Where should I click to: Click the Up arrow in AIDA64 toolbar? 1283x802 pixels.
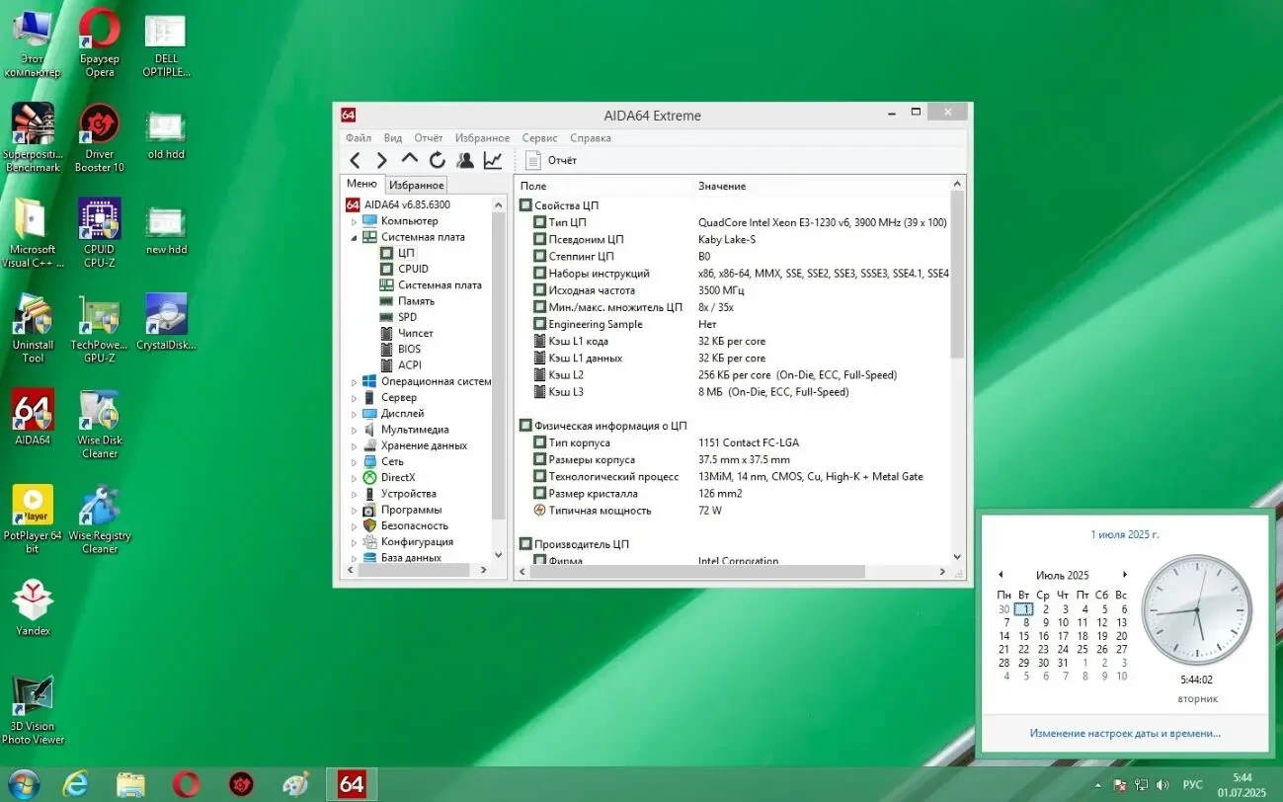(409, 159)
